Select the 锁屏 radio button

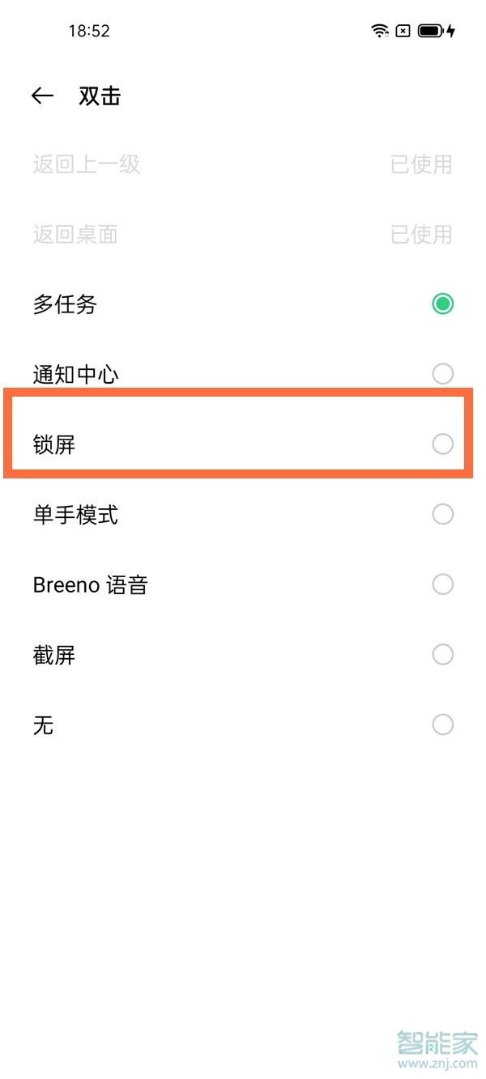click(442, 444)
